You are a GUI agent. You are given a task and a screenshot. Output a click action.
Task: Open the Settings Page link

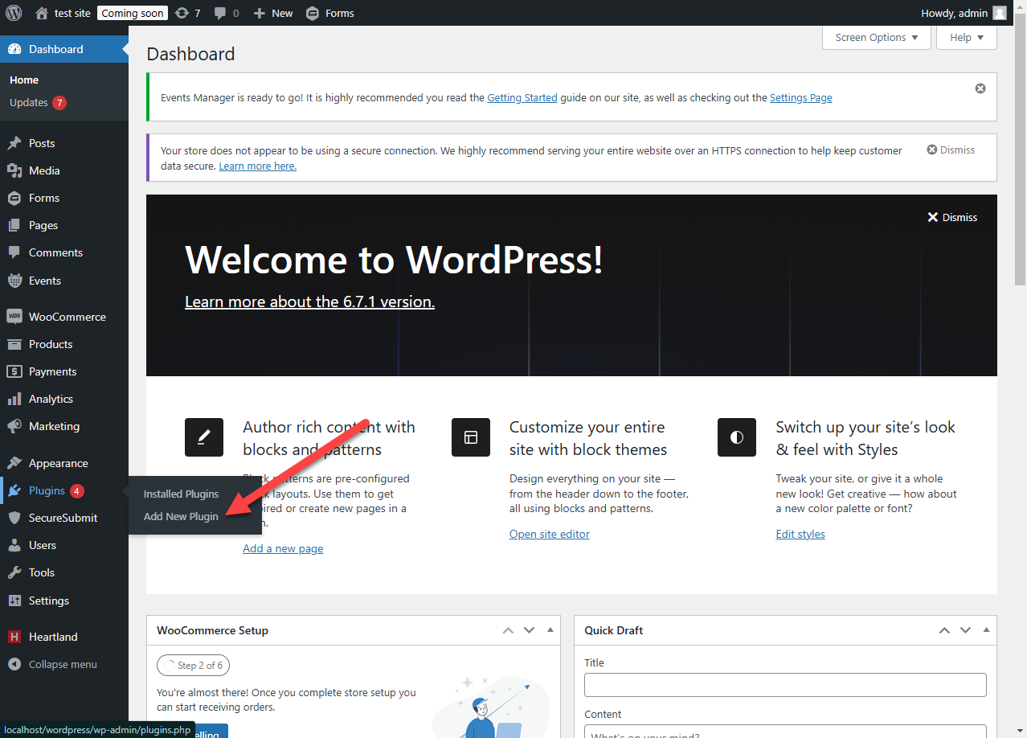[801, 98]
